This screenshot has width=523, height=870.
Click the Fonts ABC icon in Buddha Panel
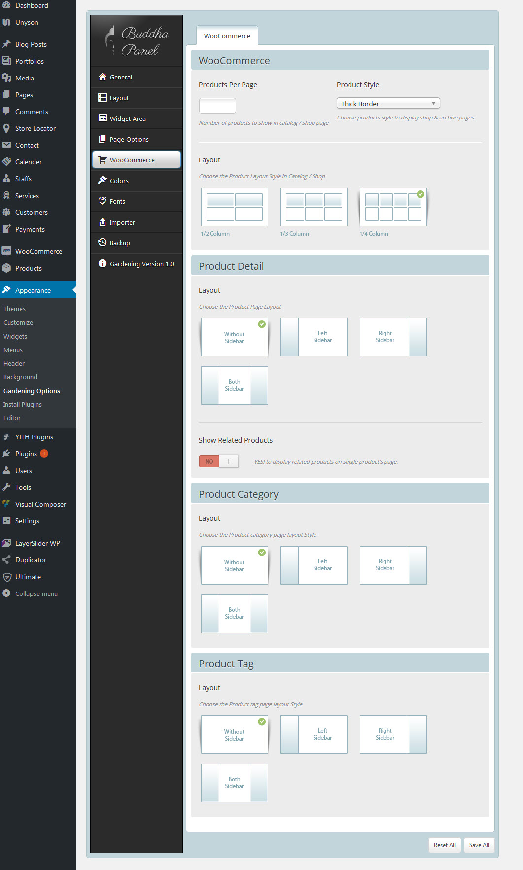(x=103, y=201)
